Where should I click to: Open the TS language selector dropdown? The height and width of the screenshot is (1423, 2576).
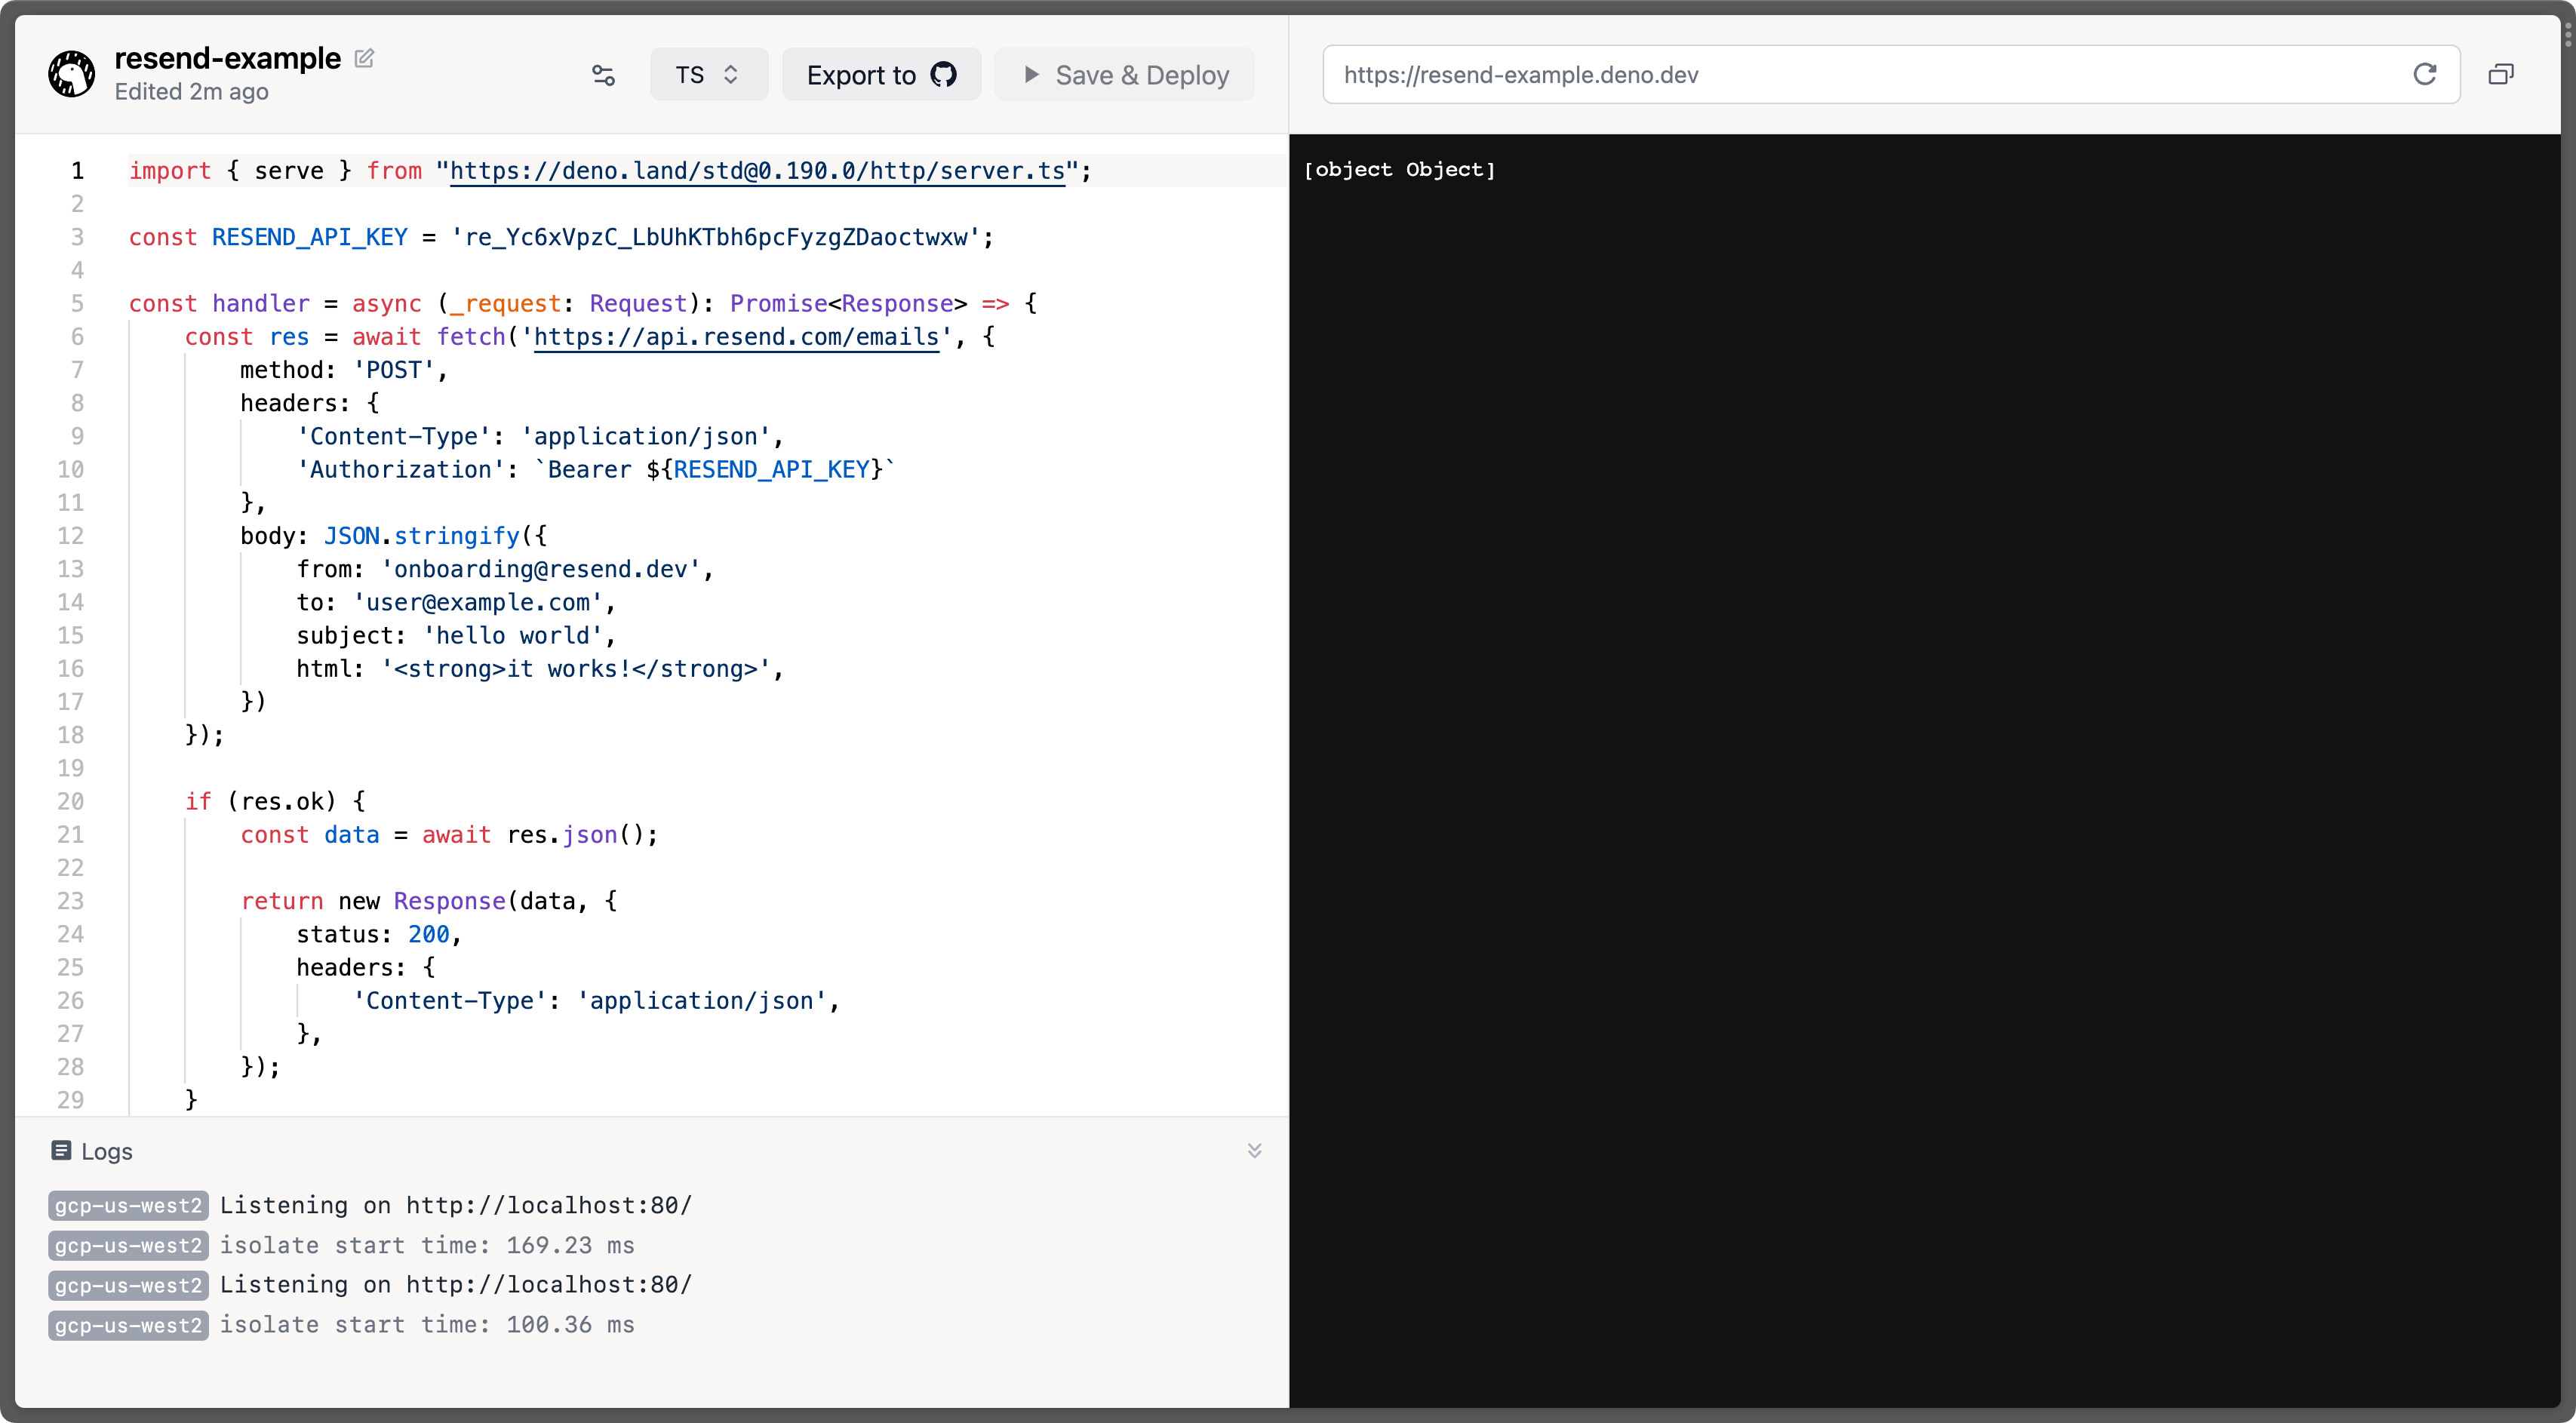709,75
